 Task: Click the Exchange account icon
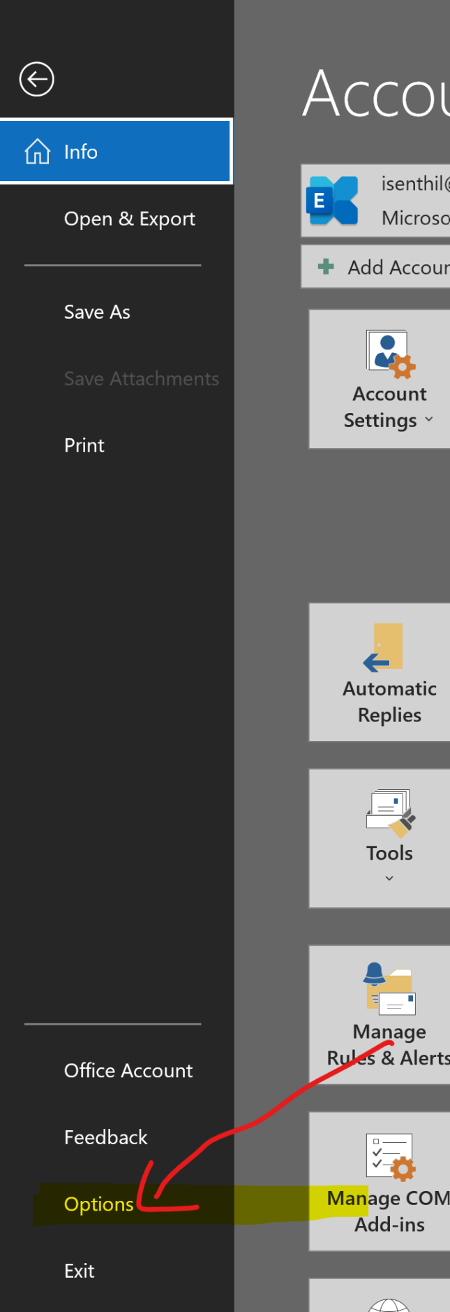click(333, 201)
